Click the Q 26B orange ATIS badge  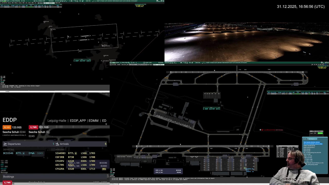(7, 127)
